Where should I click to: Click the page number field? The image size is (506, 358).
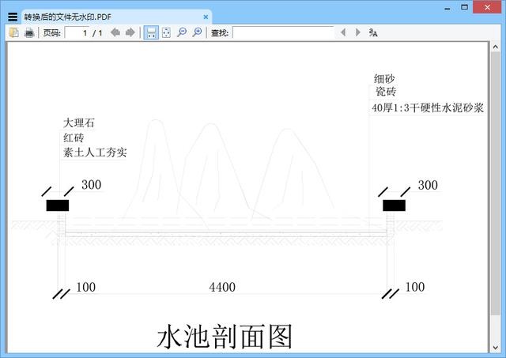pos(77,32)
